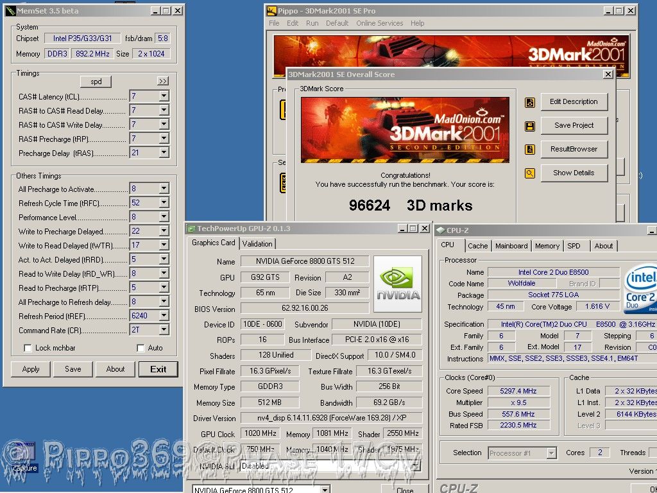Click the Edit Description button

(574, 102)
